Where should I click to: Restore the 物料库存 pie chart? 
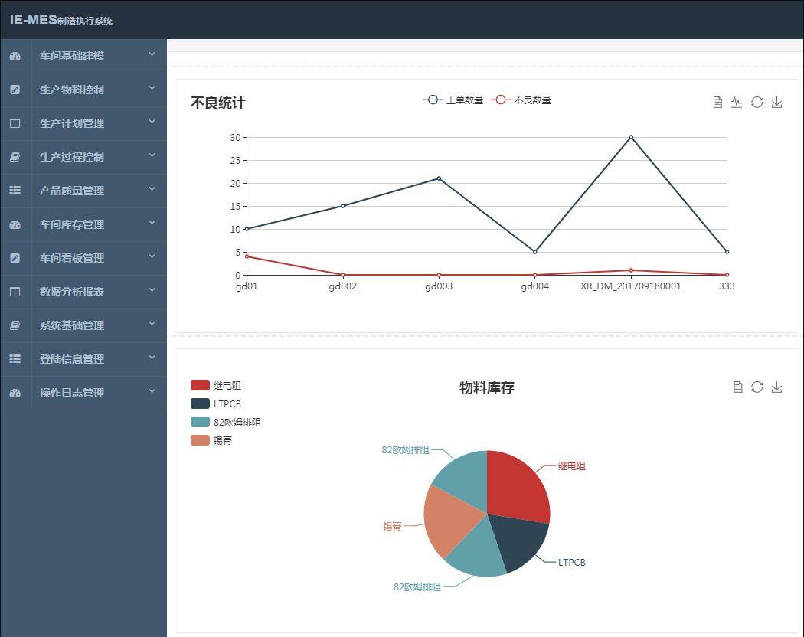point(757,387)
